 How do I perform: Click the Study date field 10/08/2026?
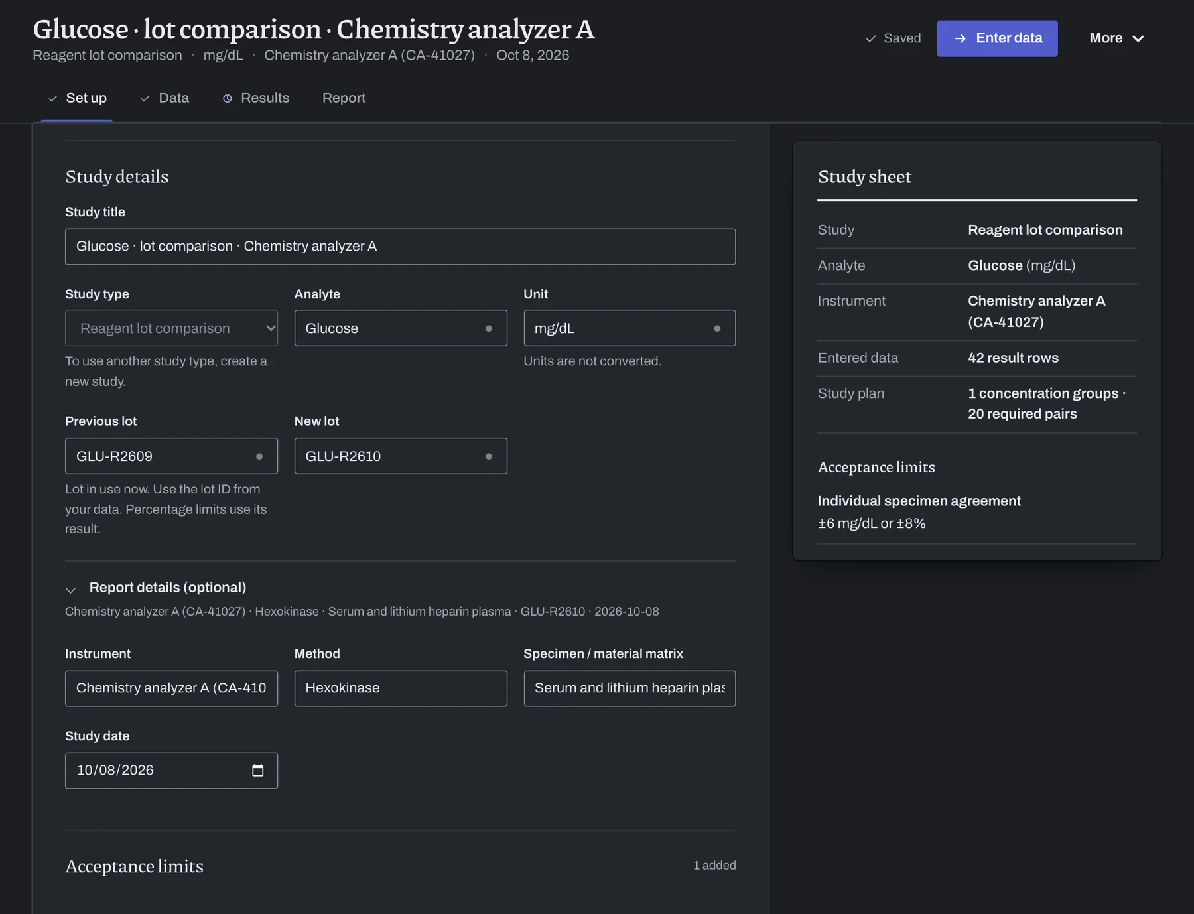pyautogui.click(x=171, y=771)
